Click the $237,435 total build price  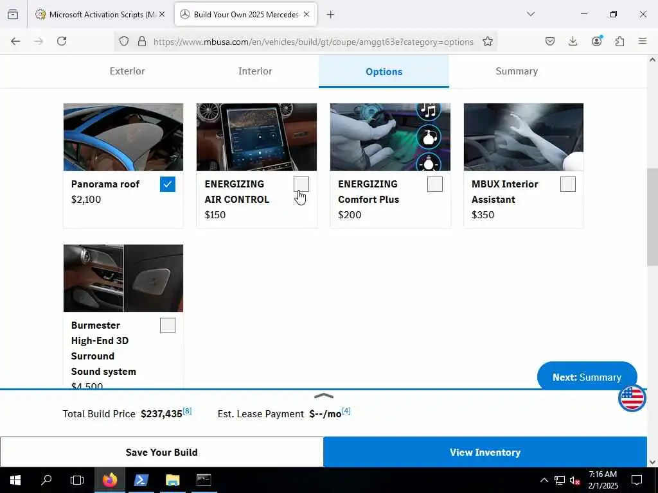(161, 414)
